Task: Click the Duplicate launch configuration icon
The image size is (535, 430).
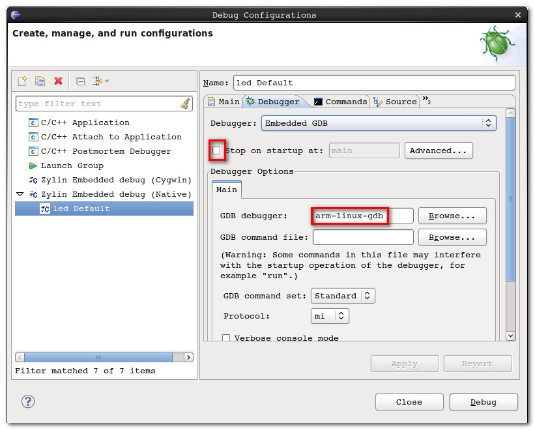Action: pos(40,81)
